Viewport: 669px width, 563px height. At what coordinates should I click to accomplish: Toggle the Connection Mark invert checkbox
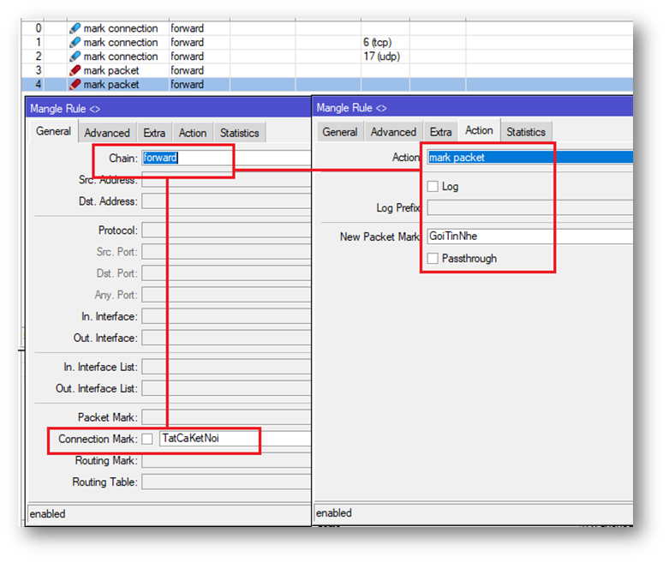click(147, 439)
